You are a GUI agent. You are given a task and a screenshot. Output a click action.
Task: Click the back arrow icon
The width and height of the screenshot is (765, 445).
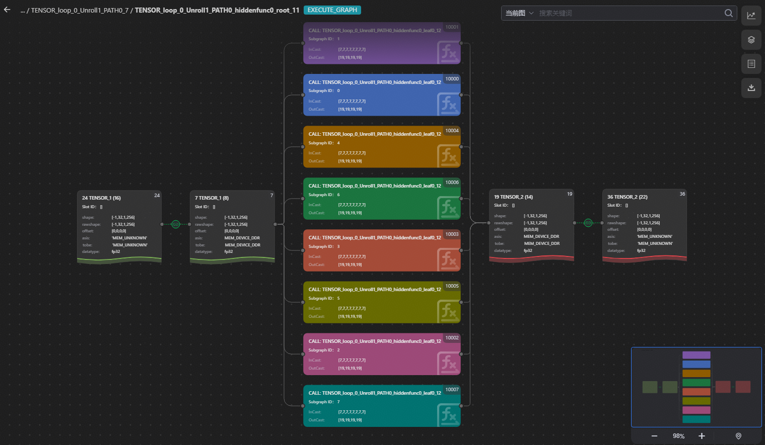click(7, 10)
